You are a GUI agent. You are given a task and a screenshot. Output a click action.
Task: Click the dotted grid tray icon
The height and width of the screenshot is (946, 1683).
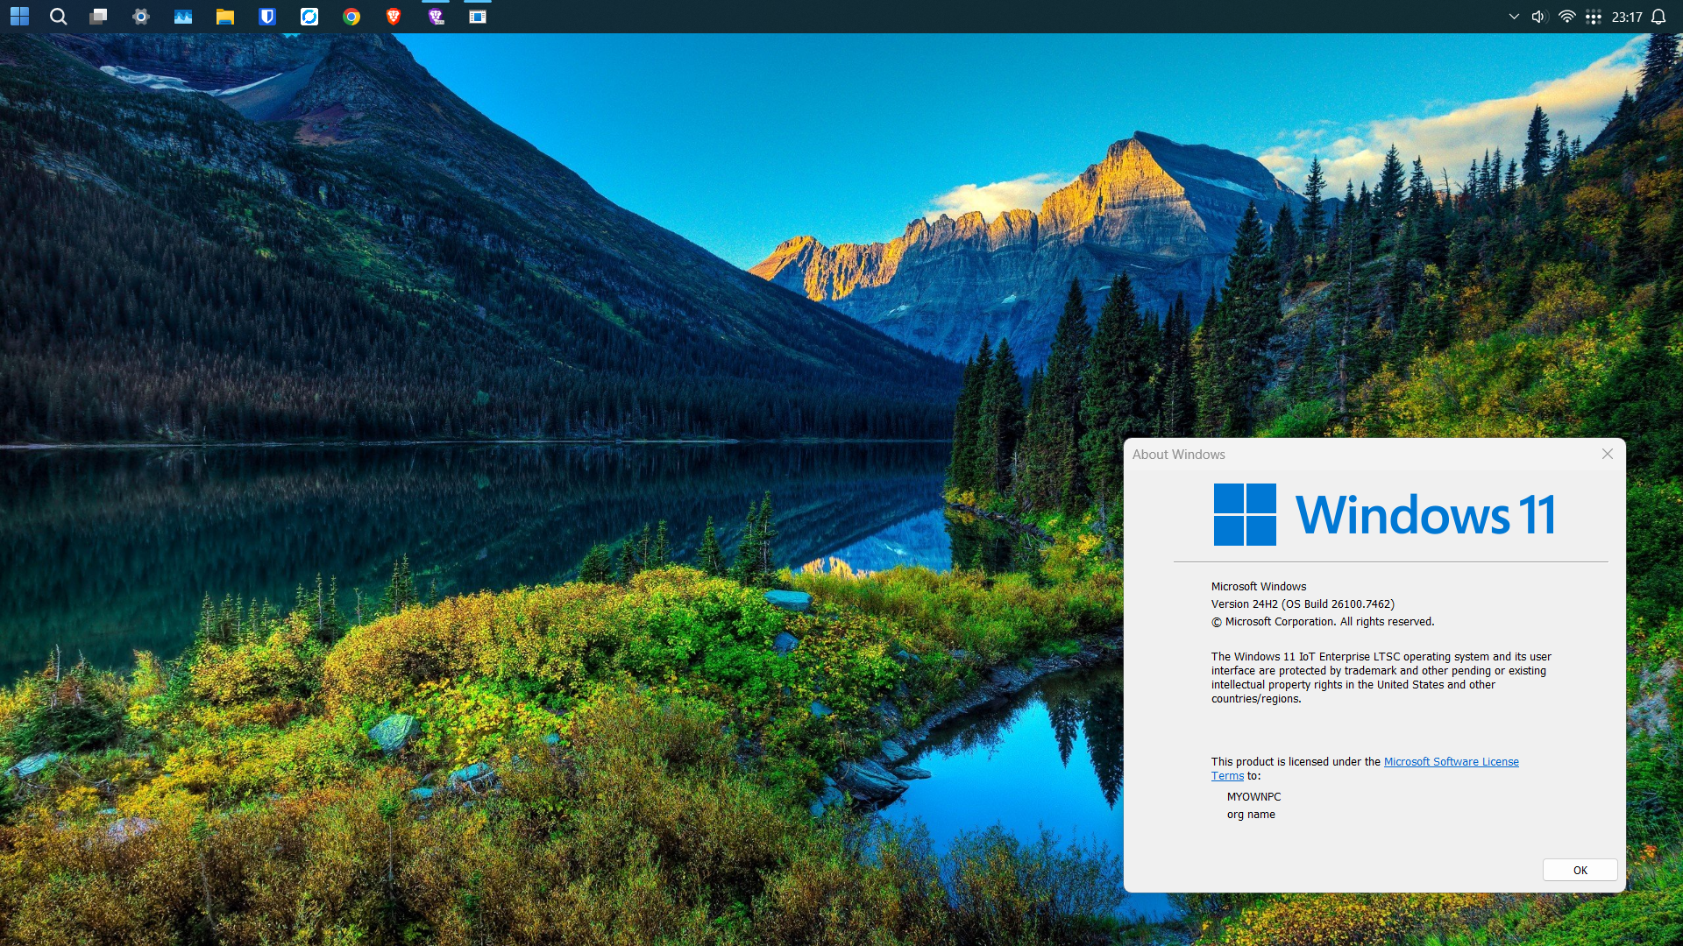(x=1594, y=17)
